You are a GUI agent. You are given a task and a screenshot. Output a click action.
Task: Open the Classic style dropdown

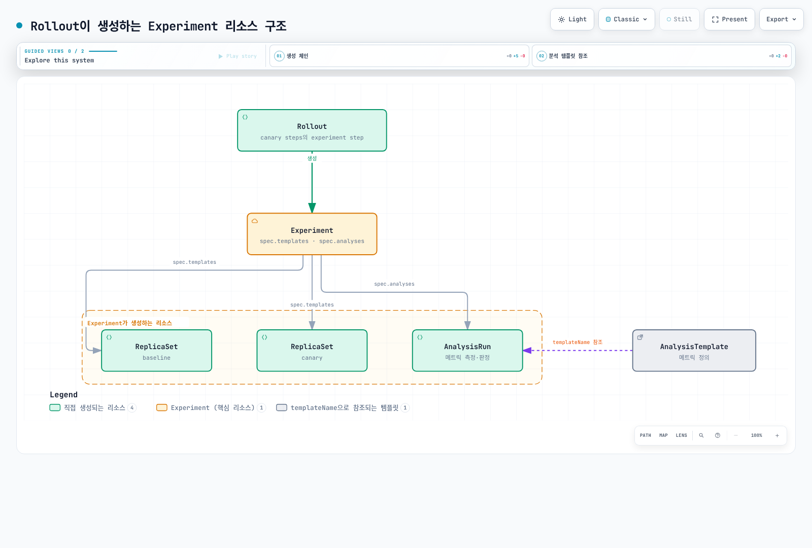click(x=626, y=19)
